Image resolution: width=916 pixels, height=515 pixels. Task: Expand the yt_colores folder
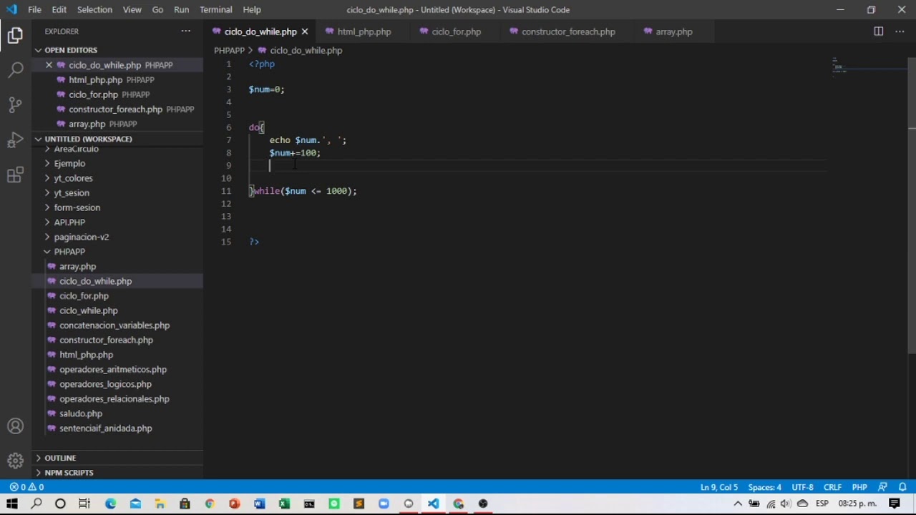[x=73, y=178]
